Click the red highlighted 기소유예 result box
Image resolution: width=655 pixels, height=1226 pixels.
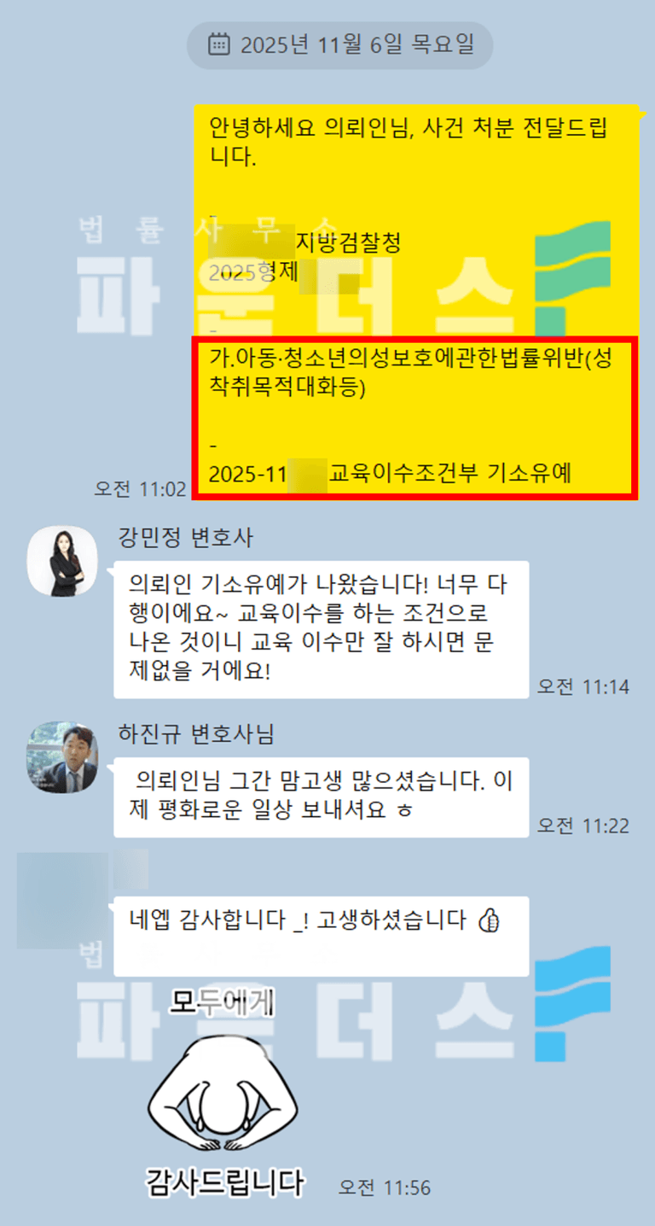pos(414,417)
